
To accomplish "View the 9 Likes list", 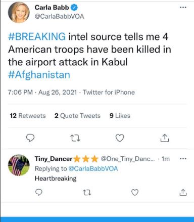I will pyautogui.click(x=120, y=116).
